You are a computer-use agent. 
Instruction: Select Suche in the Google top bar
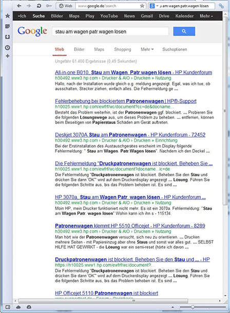point(39,16)
